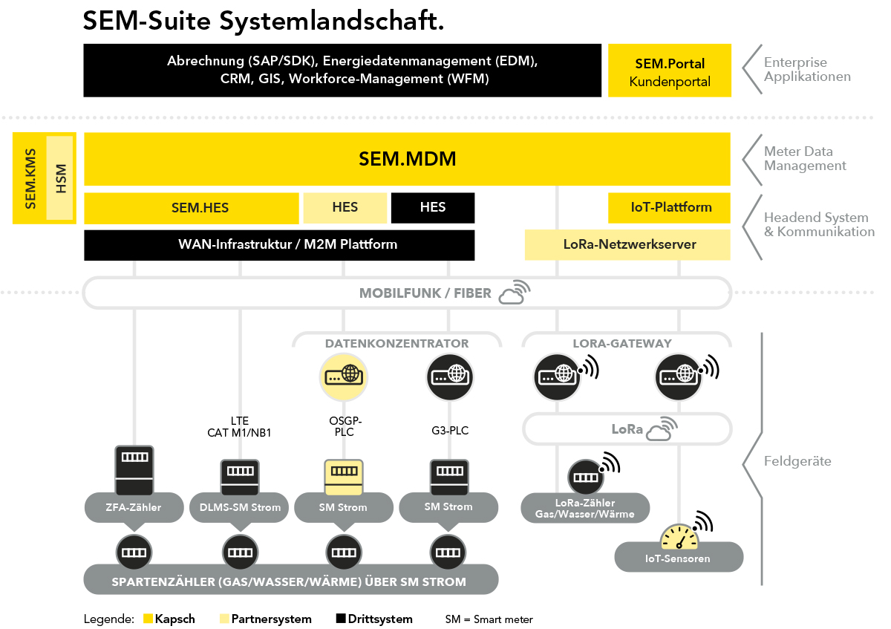Click the MOBILFUNK / FIBER label
The image size is (891, 629).
pyautogui.click(x=425, y=293)
